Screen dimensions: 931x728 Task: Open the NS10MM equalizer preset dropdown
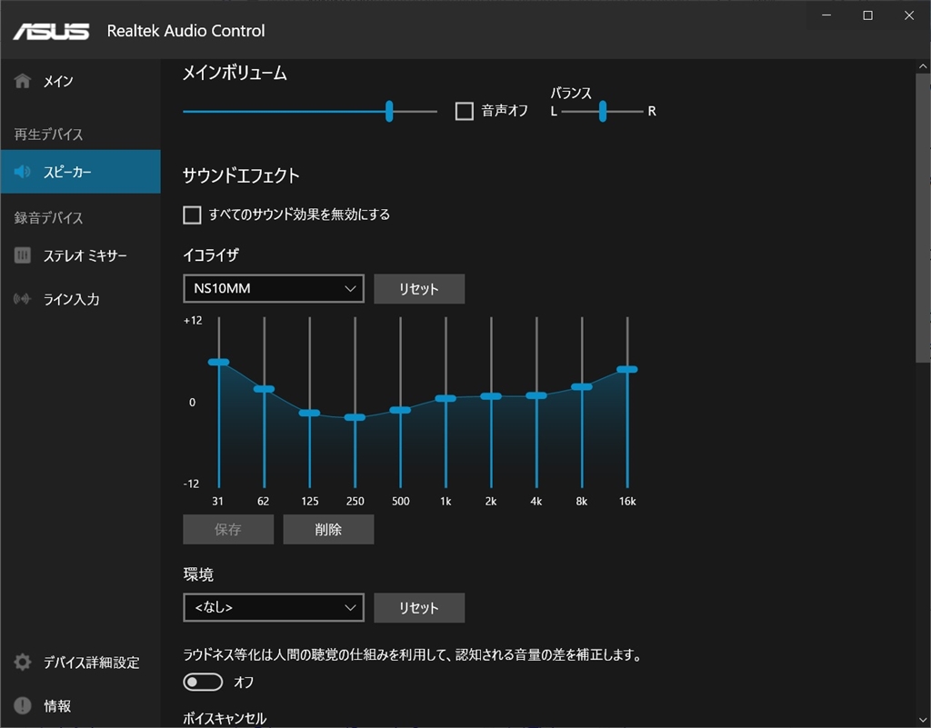(274, 288)
